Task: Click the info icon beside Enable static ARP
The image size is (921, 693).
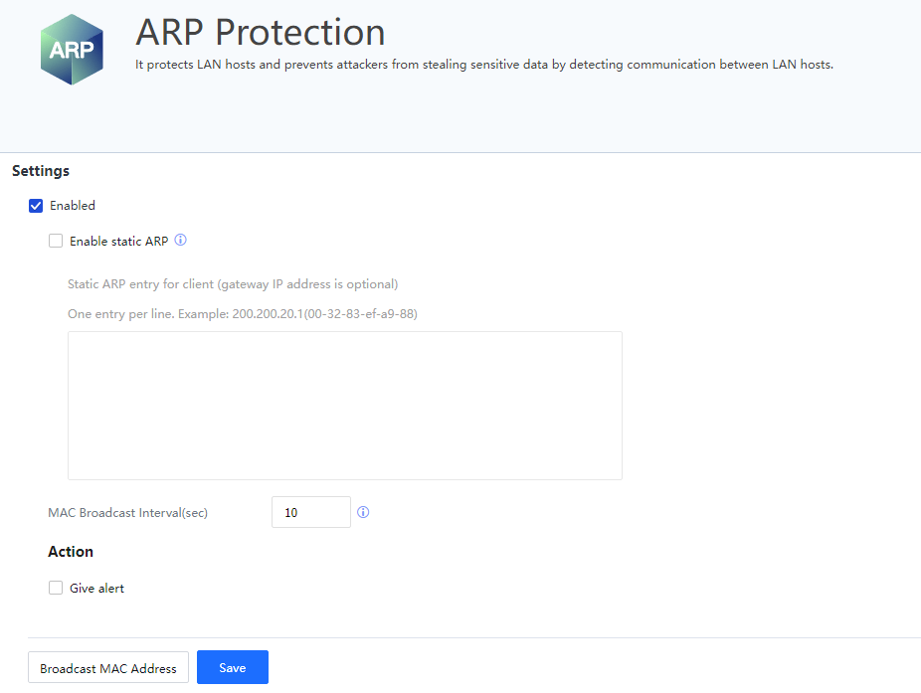Action: click(x=180, y=241)
